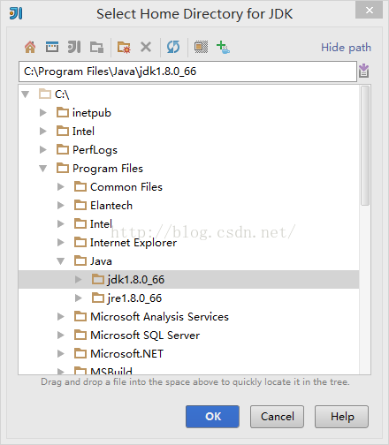Refresh the directory tree

(x=173, y=47)
